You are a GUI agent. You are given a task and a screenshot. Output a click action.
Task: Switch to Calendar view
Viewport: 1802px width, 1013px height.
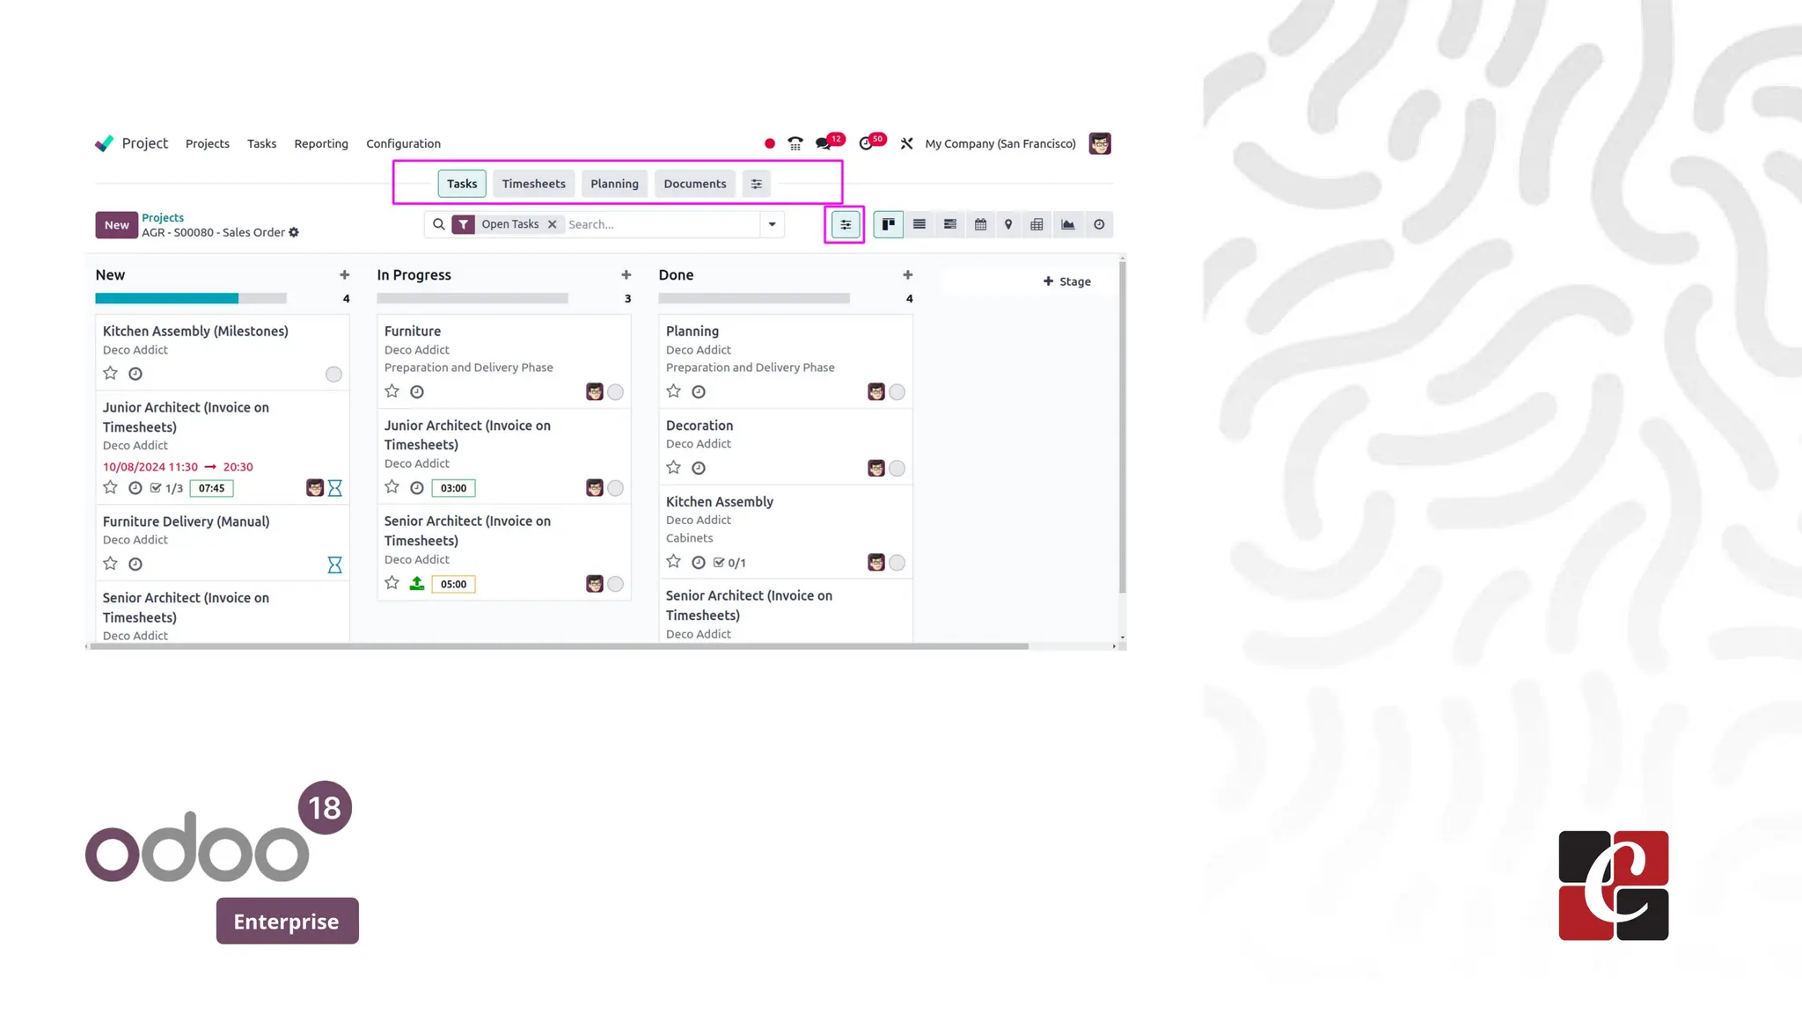tap(980, 224)
